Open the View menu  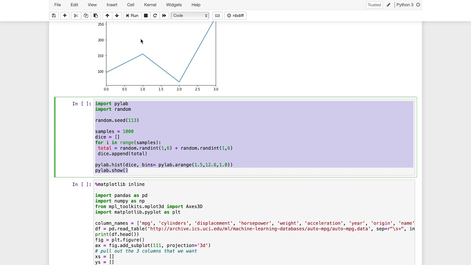pyautogui.click(x=92, y=5)
